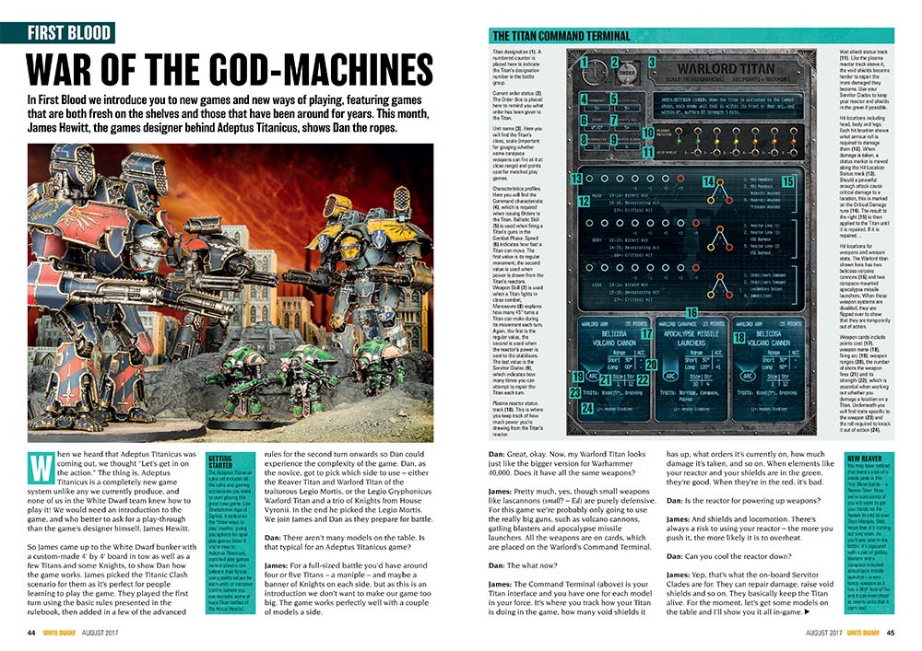
Task: Click the green circle starting the HEAD damage track
Action: click(589, 178)
